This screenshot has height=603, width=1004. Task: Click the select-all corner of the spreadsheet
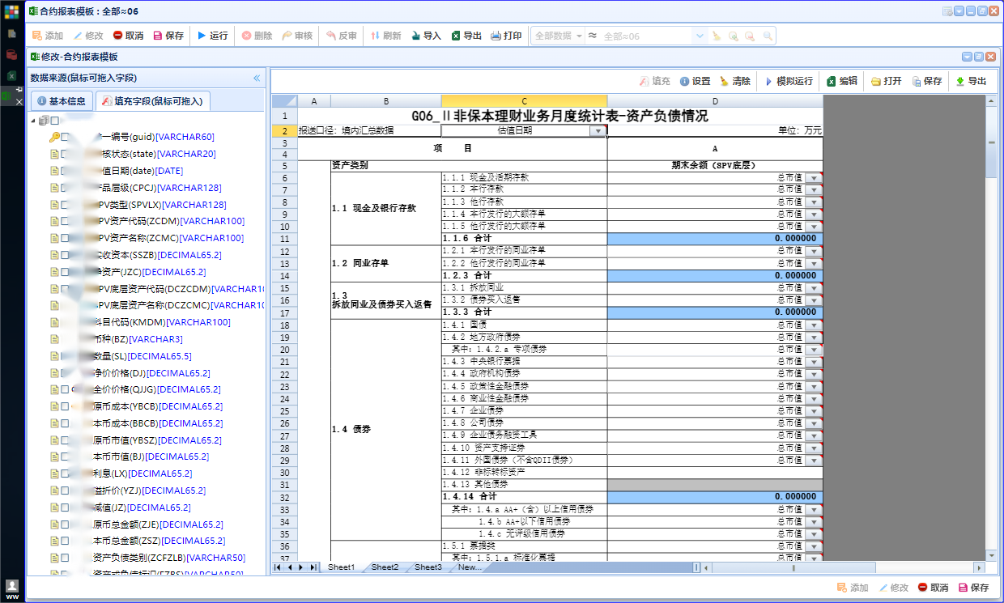[x=284, y=101]
